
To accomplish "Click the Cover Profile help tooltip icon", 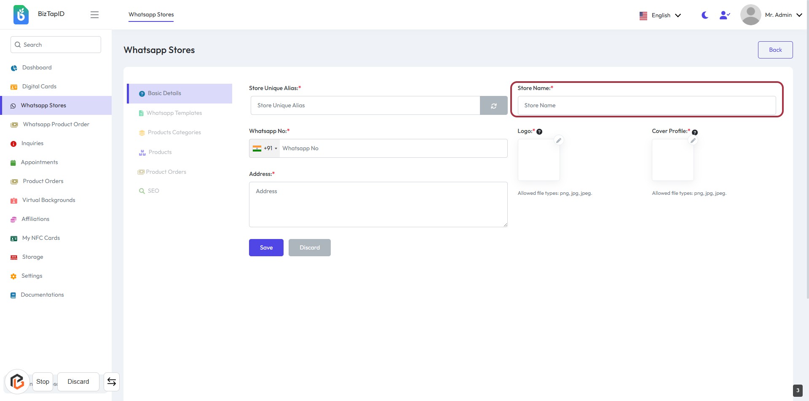I will pos(695,133).
